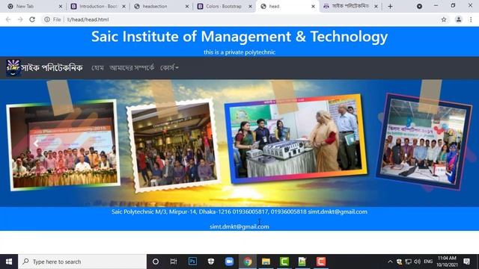Screen dimensions: 479x269
Task: Click carousel previous arrow
Action: [36, 143]
